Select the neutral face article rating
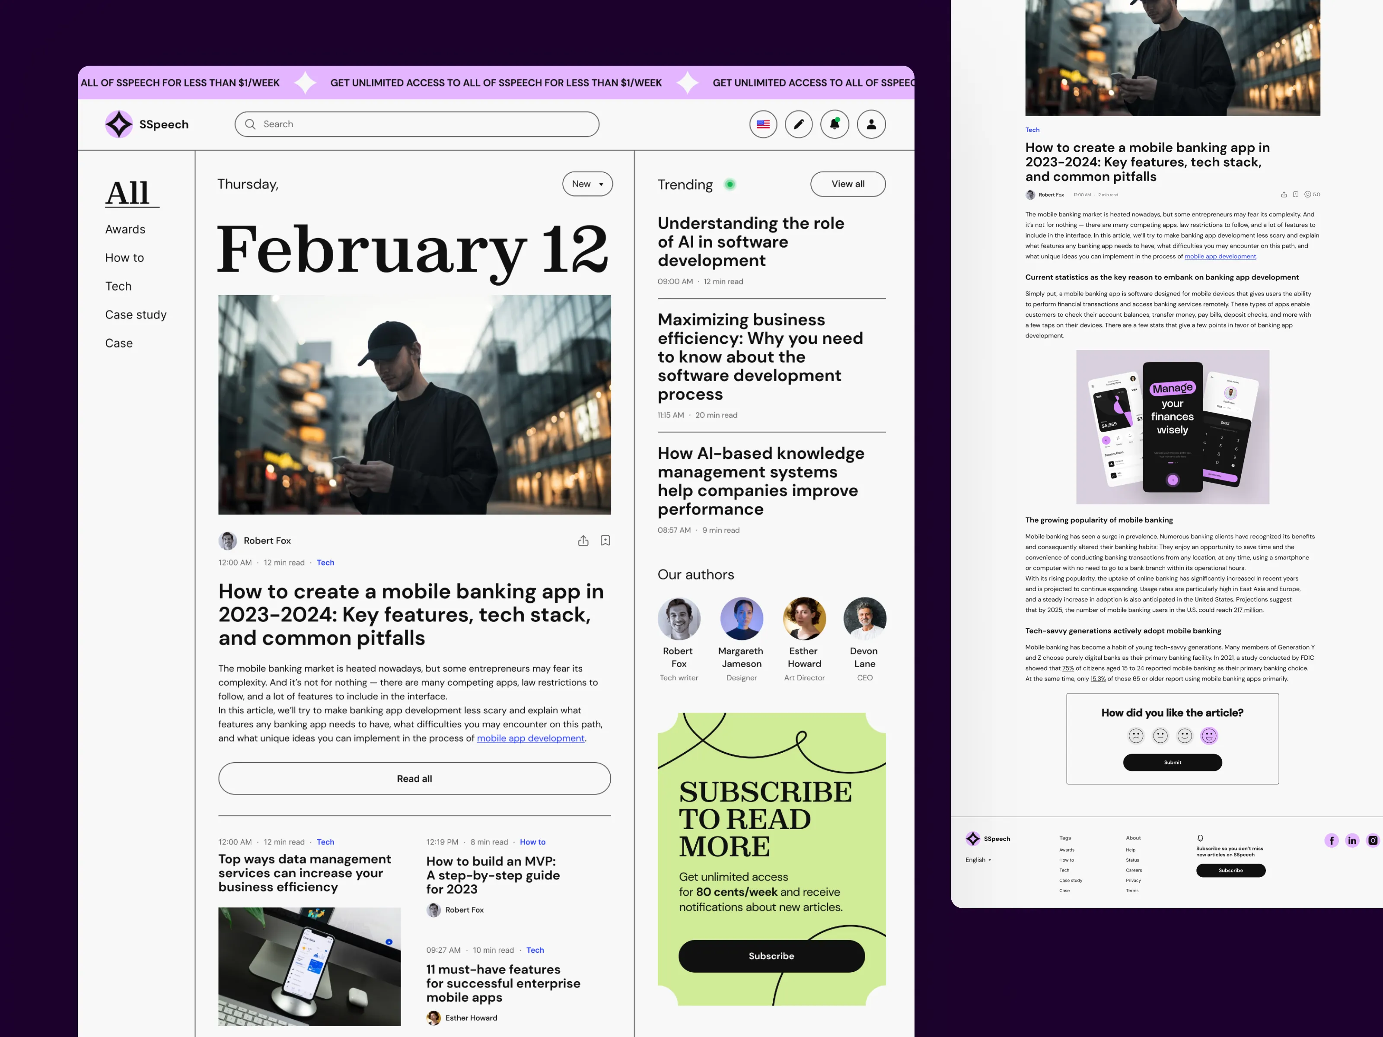The height and width of the screenshot is (1037, 1383). tap(1160, 736)
